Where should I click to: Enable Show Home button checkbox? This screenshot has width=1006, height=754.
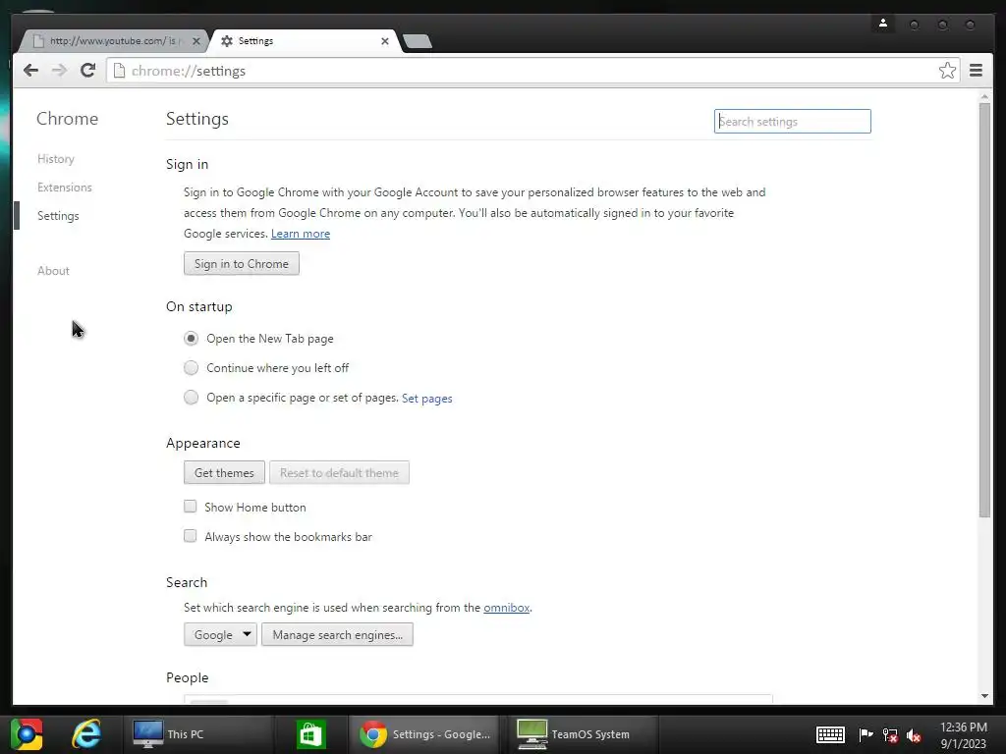tap(190, 507)
